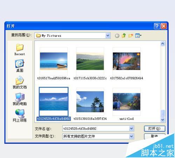The image size is (175, 158).
Task: Open the View menu icon
Action: tap(138, 36)
